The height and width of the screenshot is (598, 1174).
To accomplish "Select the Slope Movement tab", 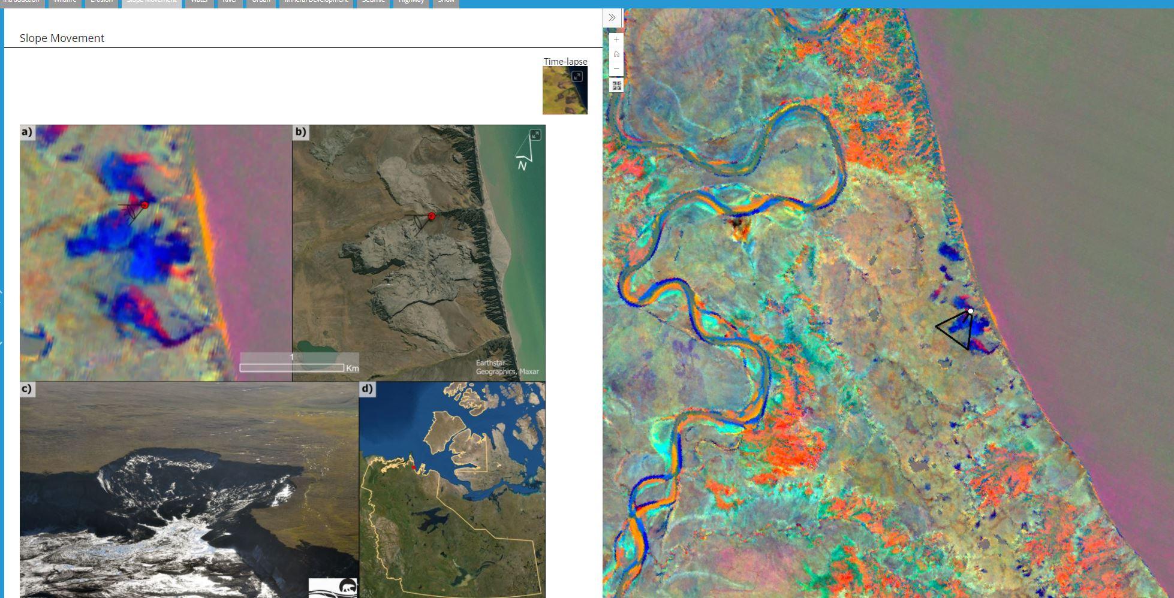I will coord(151,2).
